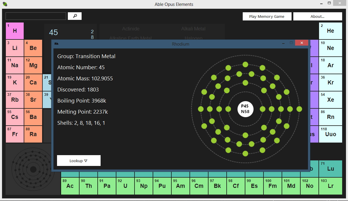Select the Helium (He) element tile
The height and width of the screenshot is (201, 348).
point(330,31)
